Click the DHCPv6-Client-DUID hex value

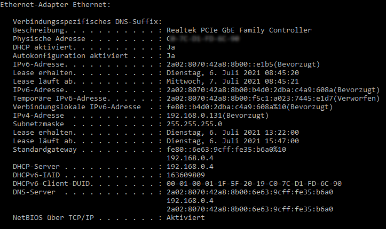tap(254, 183)
